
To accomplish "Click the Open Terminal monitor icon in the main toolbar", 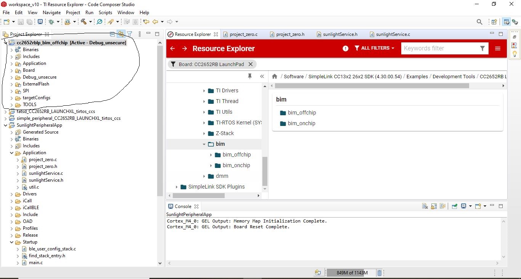I will (40, 22).
